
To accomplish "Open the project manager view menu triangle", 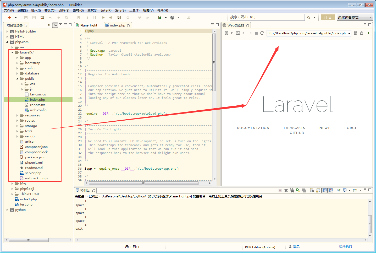I will [x=60, y=24].
